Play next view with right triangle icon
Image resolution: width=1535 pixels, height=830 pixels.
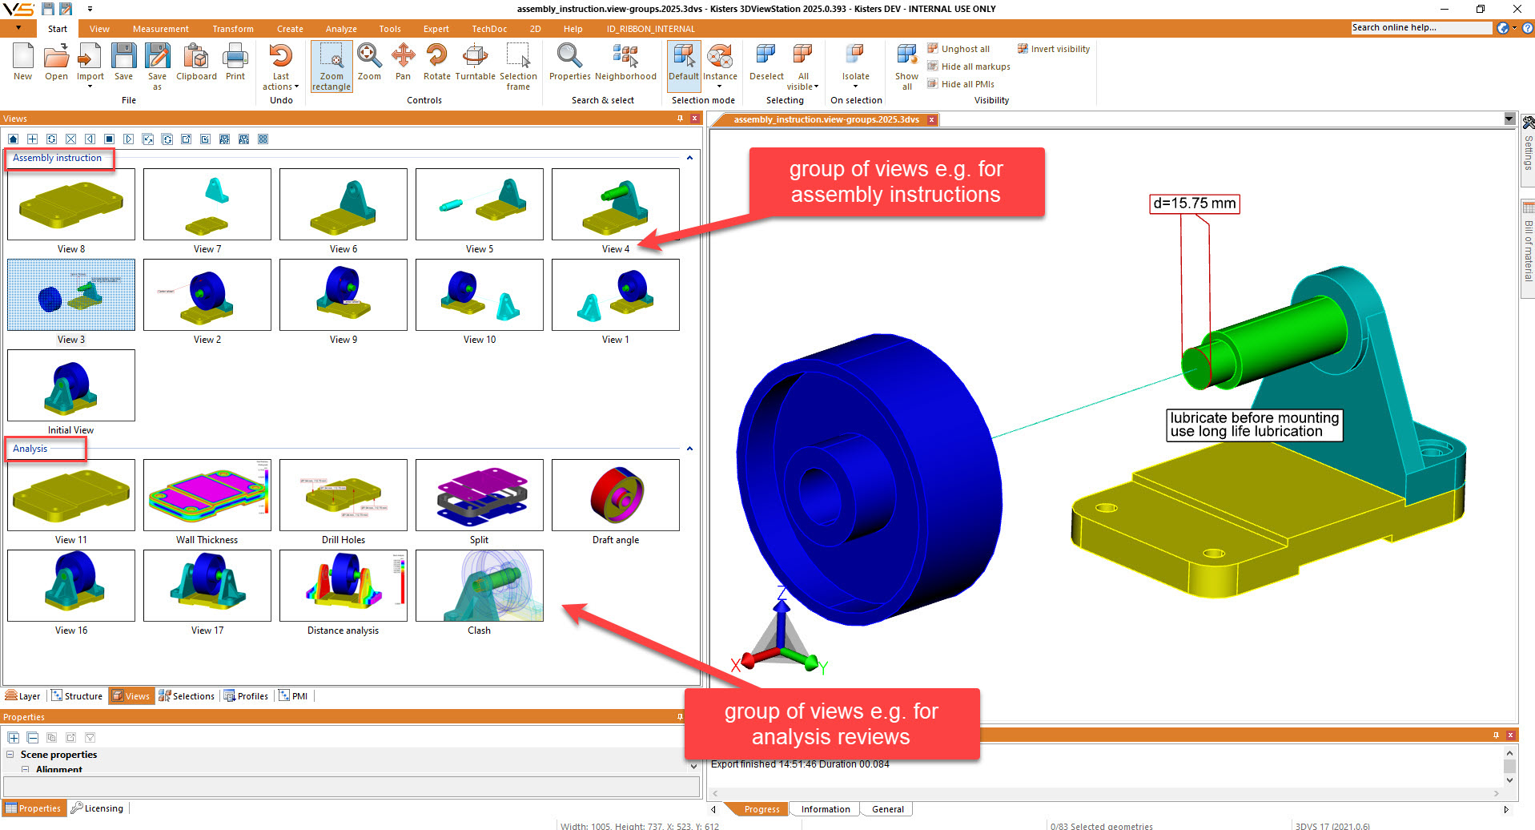pos(128,139)
